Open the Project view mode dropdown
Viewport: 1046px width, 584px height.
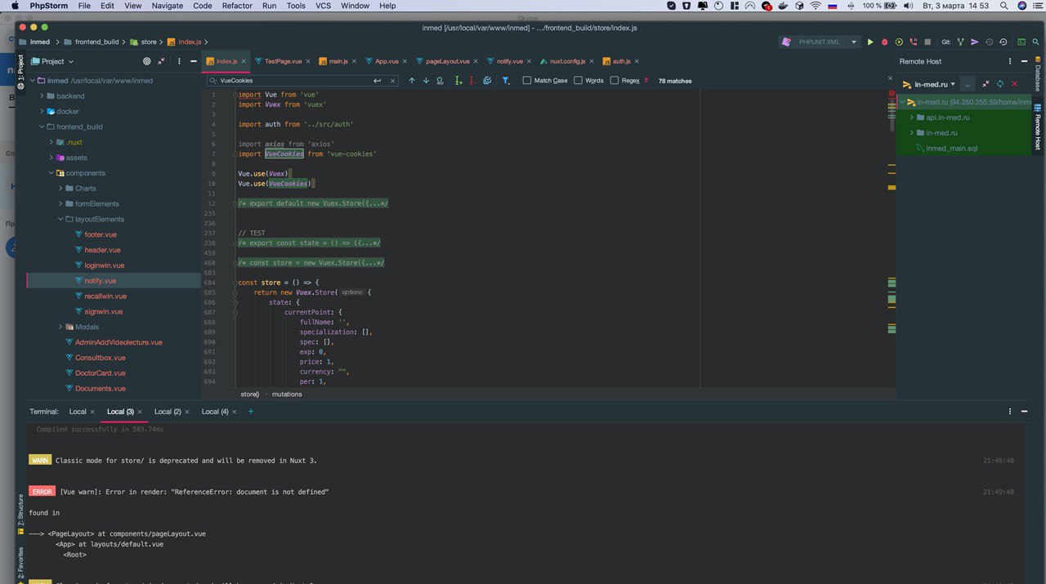(x=52, y=61)
